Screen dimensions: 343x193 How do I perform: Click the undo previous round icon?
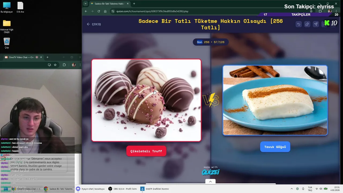click(299, 24)
